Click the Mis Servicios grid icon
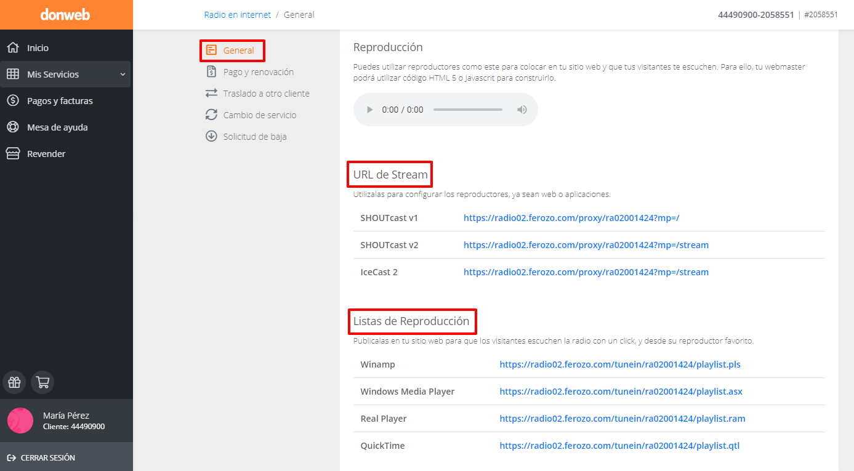 pyautogui.click(x=12, y=74)
